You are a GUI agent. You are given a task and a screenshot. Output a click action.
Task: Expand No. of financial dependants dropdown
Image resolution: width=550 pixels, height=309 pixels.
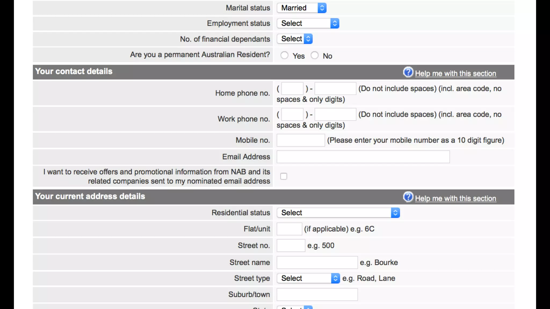pyautogui.click(x=295, y=39)
